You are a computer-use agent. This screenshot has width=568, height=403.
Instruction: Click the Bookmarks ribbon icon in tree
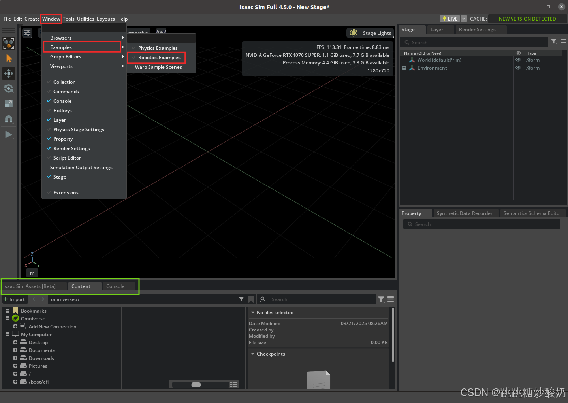15,311
